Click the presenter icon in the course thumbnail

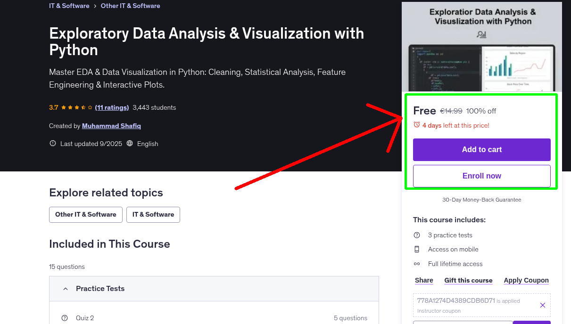point(481,34)
